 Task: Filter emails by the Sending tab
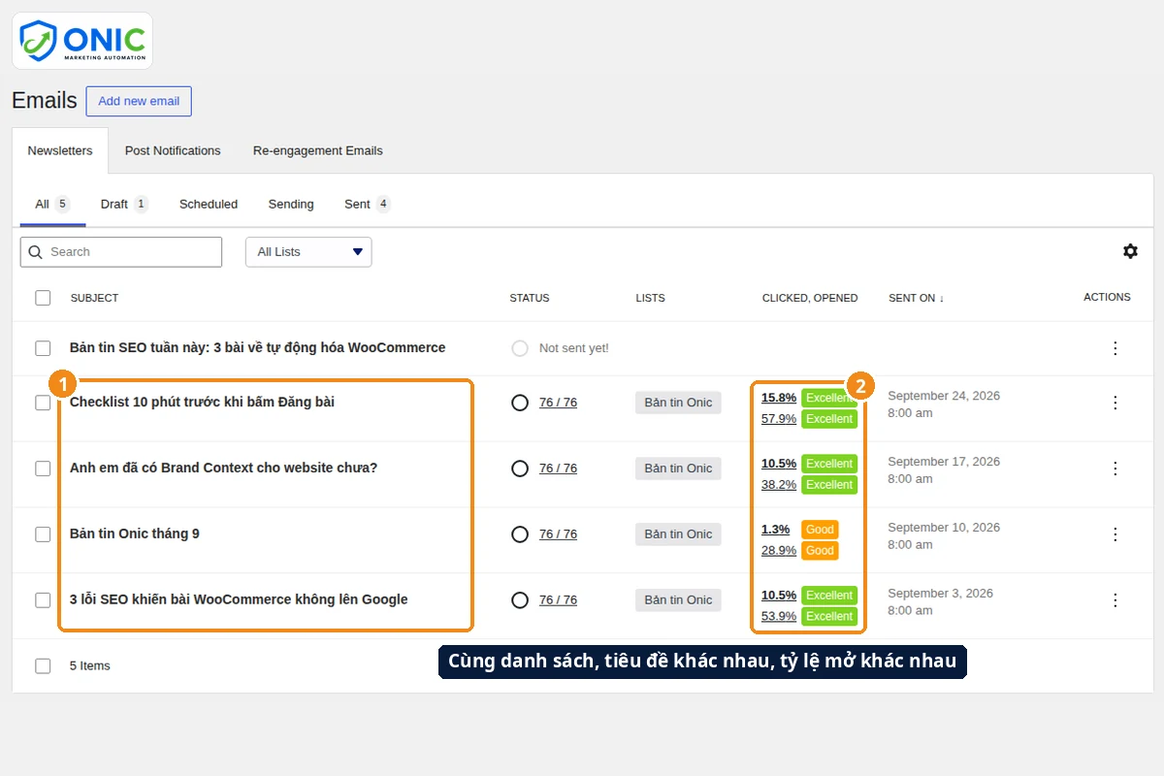tap(291, 205)
